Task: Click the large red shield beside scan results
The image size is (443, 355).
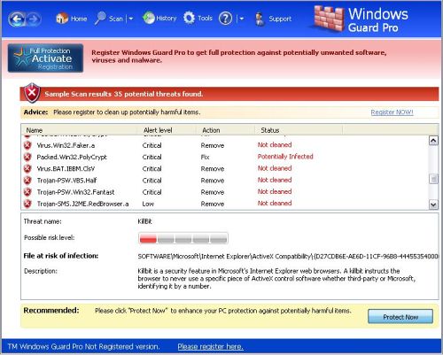Action: pos(32,93)
